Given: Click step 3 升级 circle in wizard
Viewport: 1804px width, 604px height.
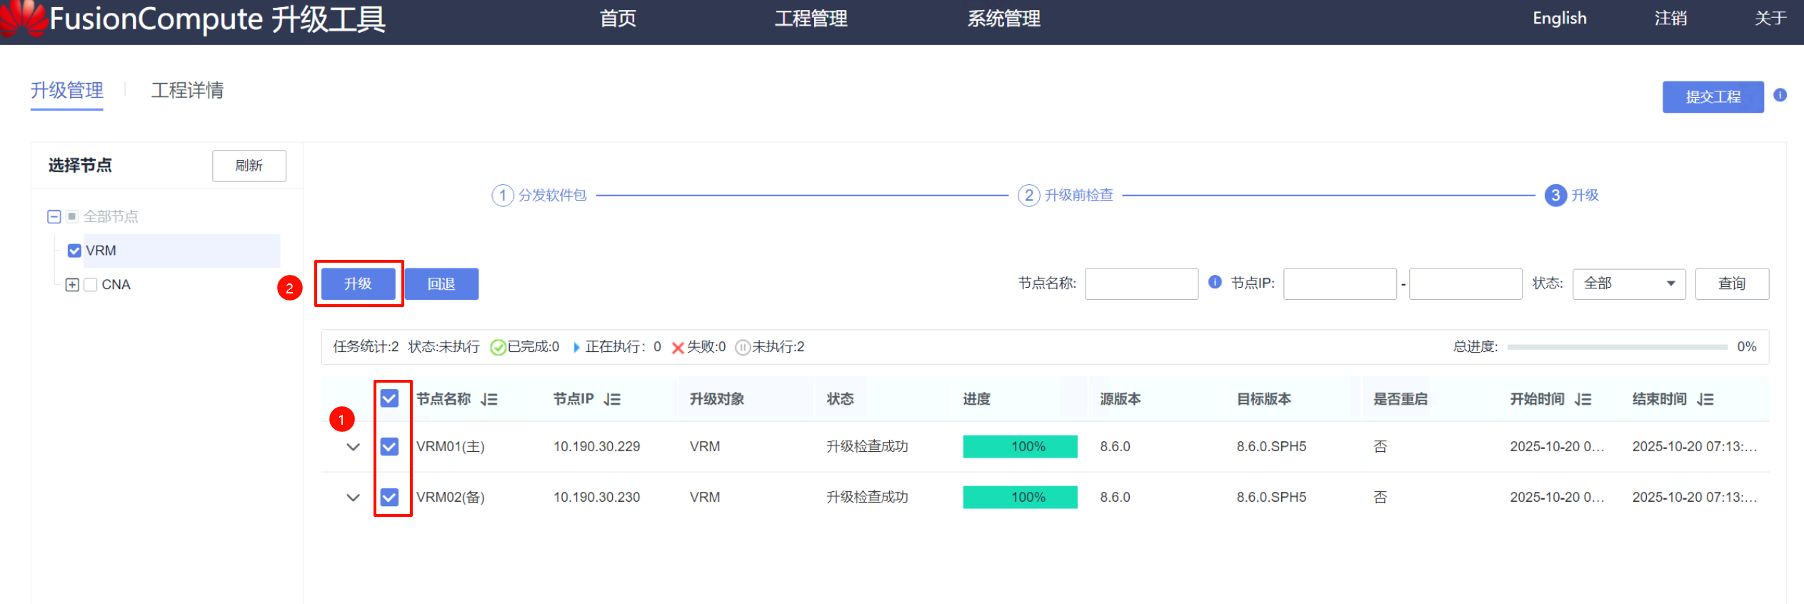Looking at the screenshot, I should pyautogui.click(x=1555, y=195).
